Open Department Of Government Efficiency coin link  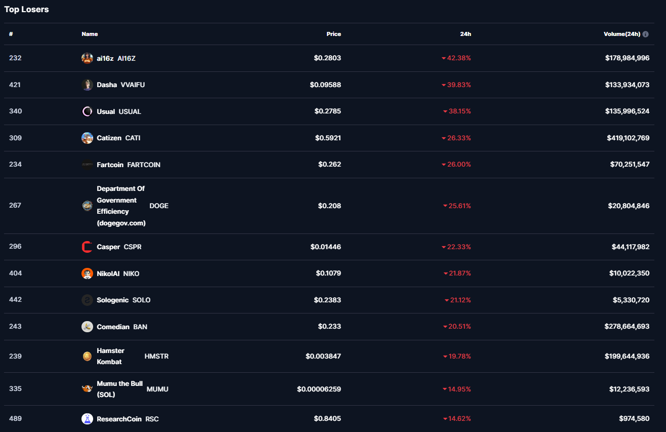[x=120, y=206]
